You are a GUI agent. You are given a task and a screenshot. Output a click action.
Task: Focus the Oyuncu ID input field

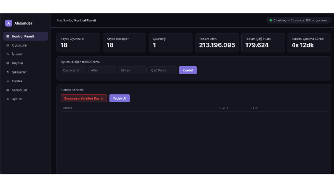tap(73, 70)
